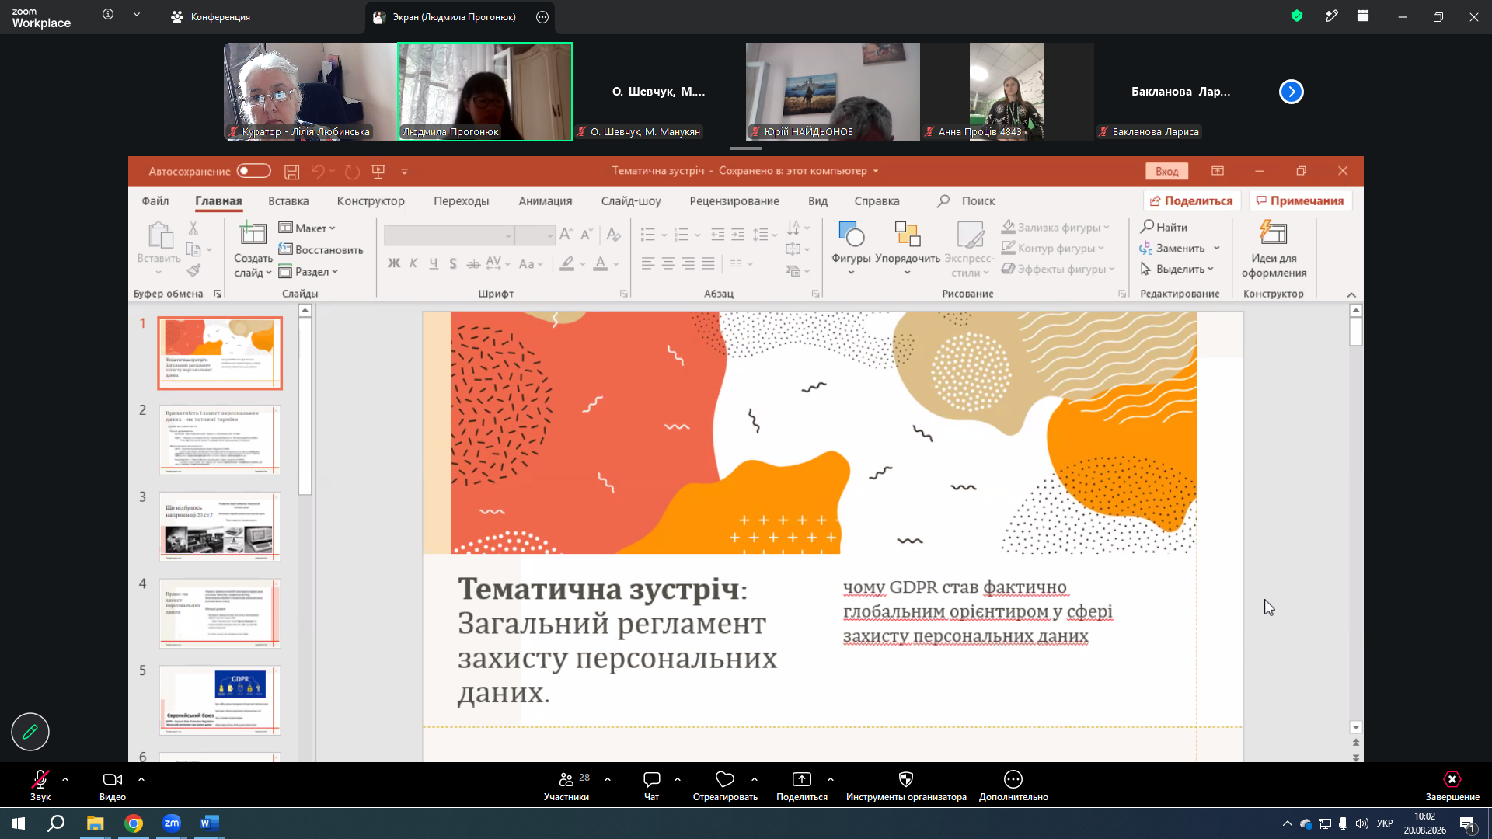The image size is (1492, 839).
Task: Toggle underline formatting (Ч)
Action: 434,263
